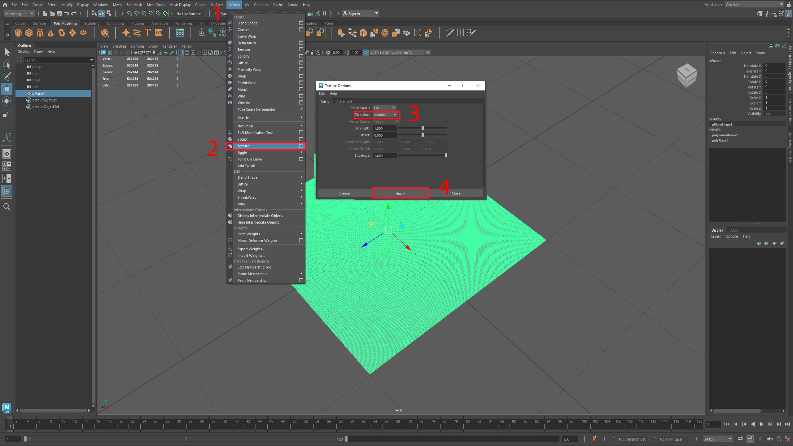Image resolution: width=793 pixels, height=446 pixels.
Task: Click the Create button in Texture Options
Action: pos(344,193)
